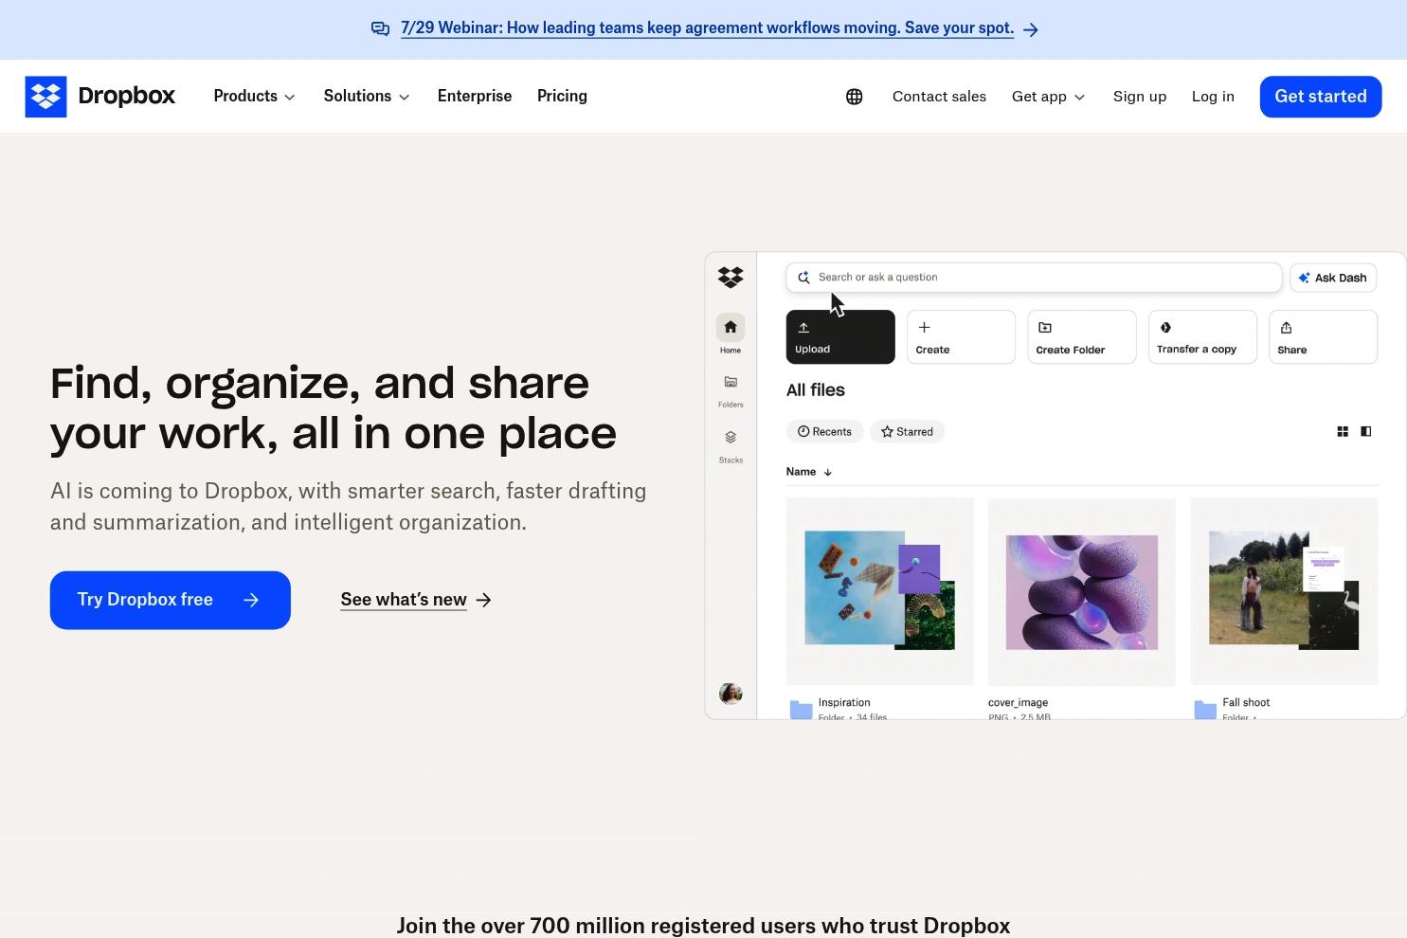Click the Inspiration folder icon

pos(802,710)
